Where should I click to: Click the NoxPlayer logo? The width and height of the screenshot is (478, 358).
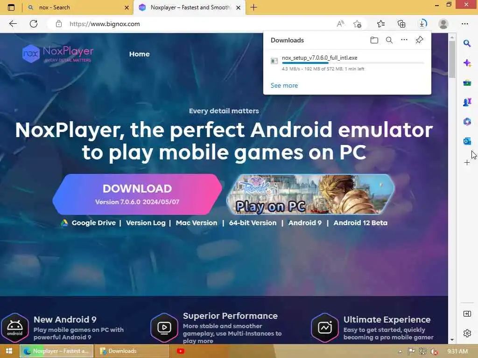click(x=58, y=54)
